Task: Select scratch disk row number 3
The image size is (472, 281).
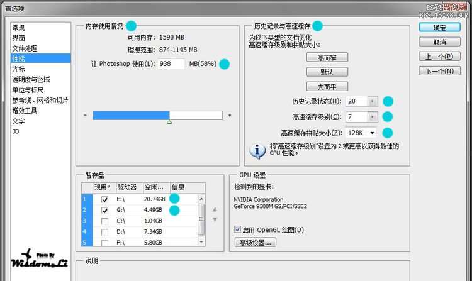Action: tap(87, 221)
